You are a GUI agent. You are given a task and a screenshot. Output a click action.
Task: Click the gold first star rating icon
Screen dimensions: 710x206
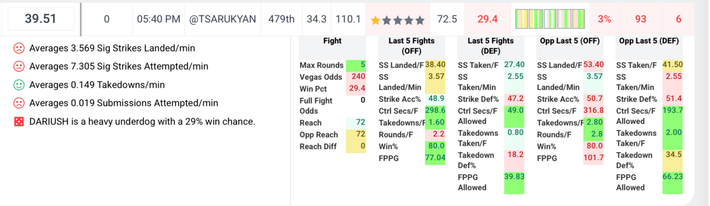pyautogui.click(x=376, y=20)
